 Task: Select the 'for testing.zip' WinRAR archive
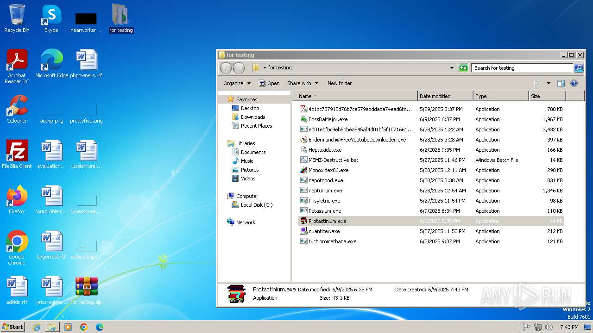pyautogui.click(x=86, y=291)
